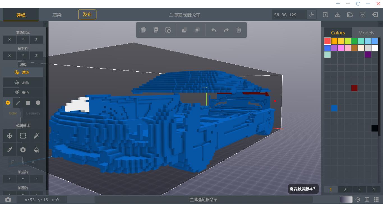The height and width of the screenshot is (204, 383).
Task: Activate the dashed box selection tool
Action: (23, 136)
